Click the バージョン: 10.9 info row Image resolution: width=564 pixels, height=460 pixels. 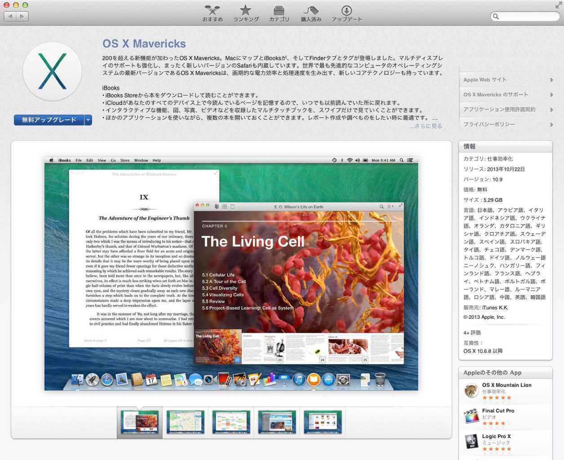coord(483,179)
